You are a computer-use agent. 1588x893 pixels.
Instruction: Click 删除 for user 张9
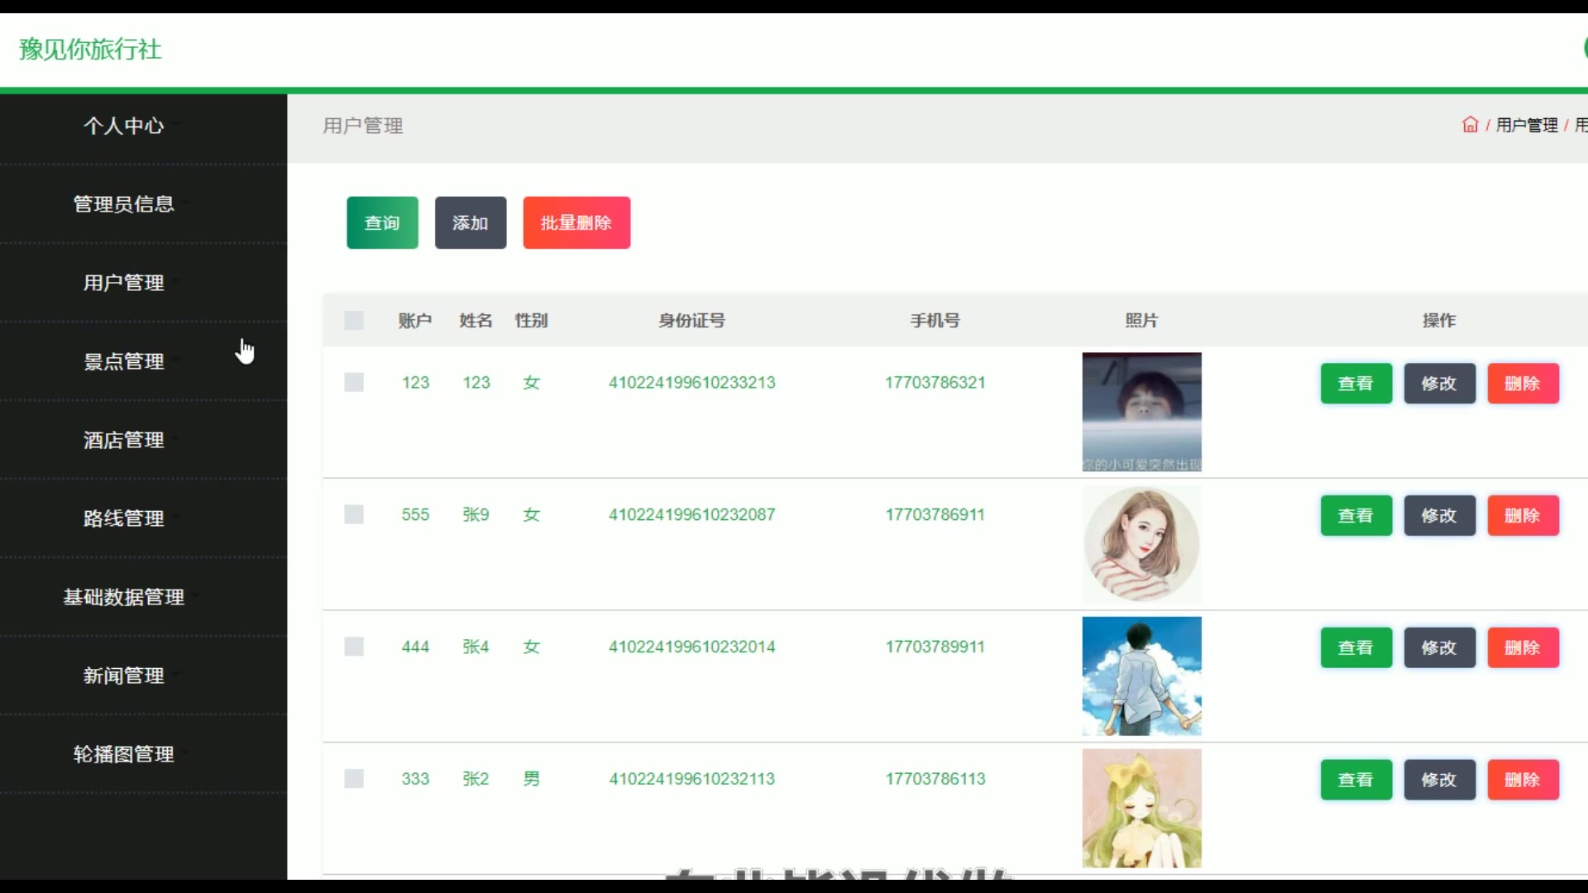click(1523, 516)
